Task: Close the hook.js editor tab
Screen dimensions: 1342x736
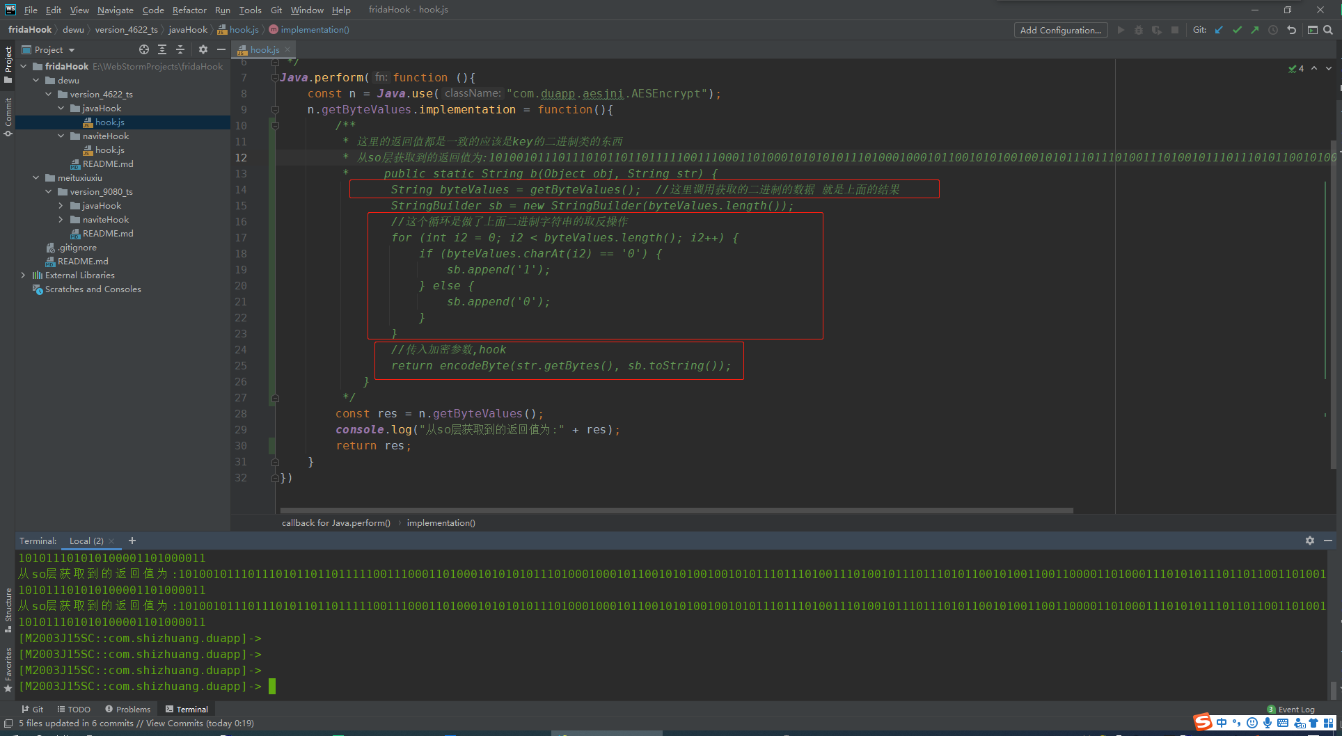Action: coord(287,50)
